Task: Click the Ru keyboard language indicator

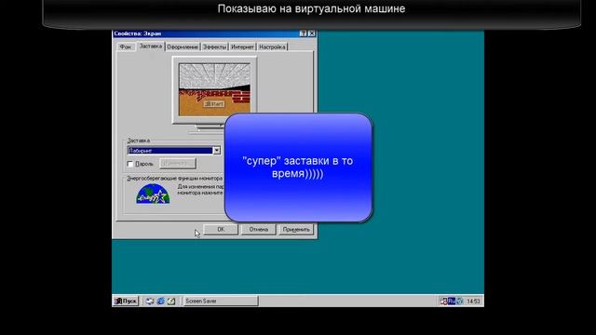Action: (452, 301)
